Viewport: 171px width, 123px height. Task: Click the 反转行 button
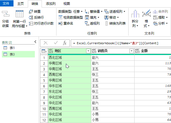[x=36, y=18]
